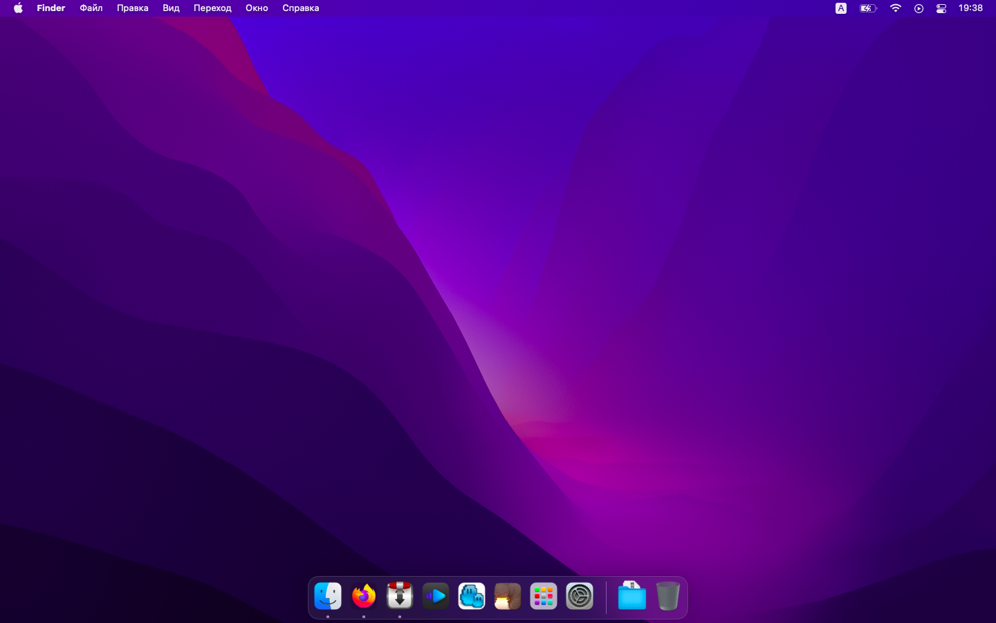Open the Control Center toggles icon
Image resolution: width=996 pixels, height=623 pixels.
click(941, 8)
